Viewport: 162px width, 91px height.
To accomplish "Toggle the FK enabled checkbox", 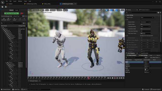I will 141,20.
